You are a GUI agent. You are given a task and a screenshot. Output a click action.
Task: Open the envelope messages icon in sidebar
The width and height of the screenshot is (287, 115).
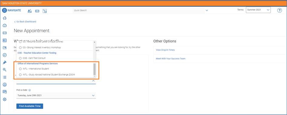click(5, 33)
